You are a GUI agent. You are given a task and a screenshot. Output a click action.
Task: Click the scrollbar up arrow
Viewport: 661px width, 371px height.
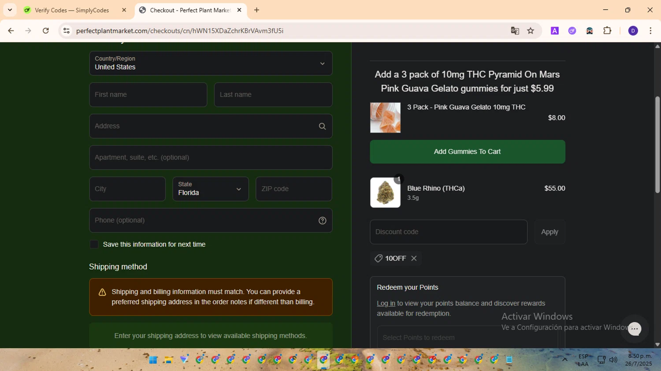[x=657, y=46]
